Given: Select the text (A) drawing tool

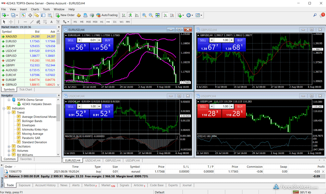Looking at the screenshot, I should click(51, 22).
